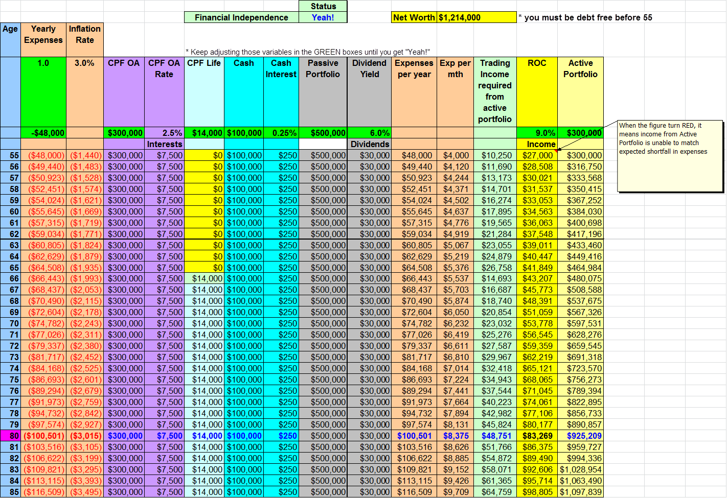Select the green CPF Life $14,000 input cell
The image size is (727, 498).
205,133
